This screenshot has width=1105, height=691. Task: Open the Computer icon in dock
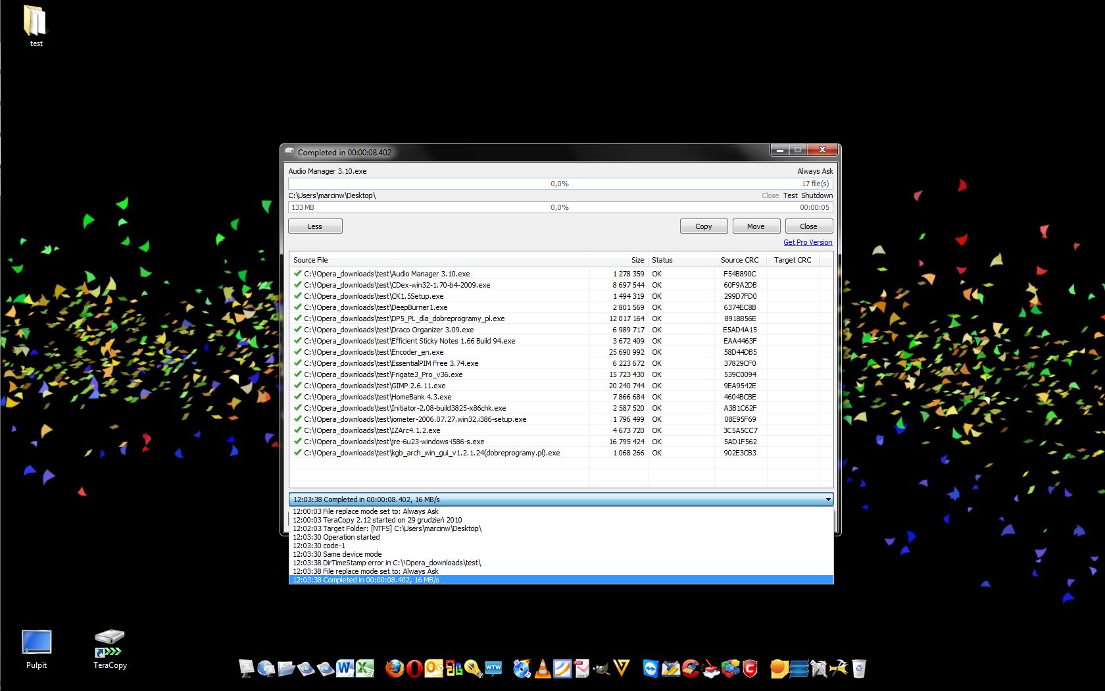click(247, 669)
